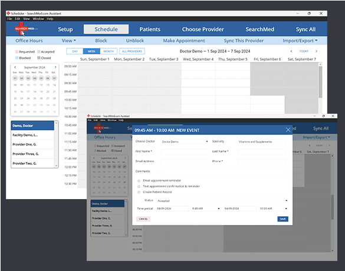Click ALL PROVIDERS button in back window

(x=132, y=51)
